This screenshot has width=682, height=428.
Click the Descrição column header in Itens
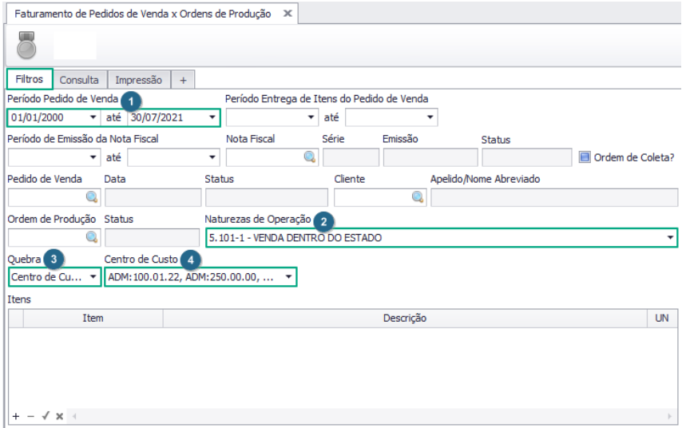(403, 318)
